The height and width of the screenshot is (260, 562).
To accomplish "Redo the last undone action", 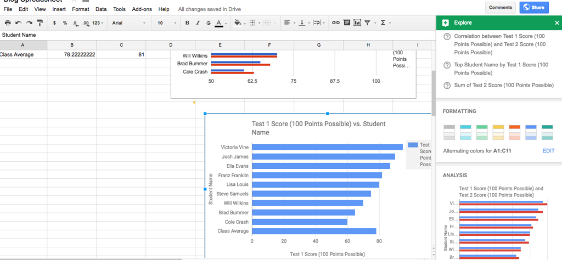I will coord(29,23).
